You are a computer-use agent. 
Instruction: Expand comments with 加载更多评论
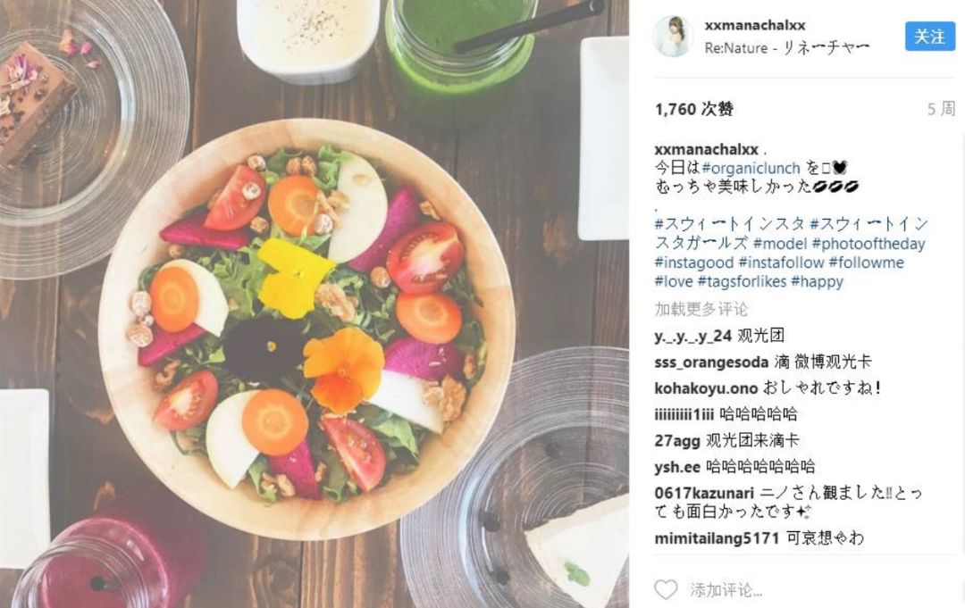pyautogui.click(x=701, y=309)
